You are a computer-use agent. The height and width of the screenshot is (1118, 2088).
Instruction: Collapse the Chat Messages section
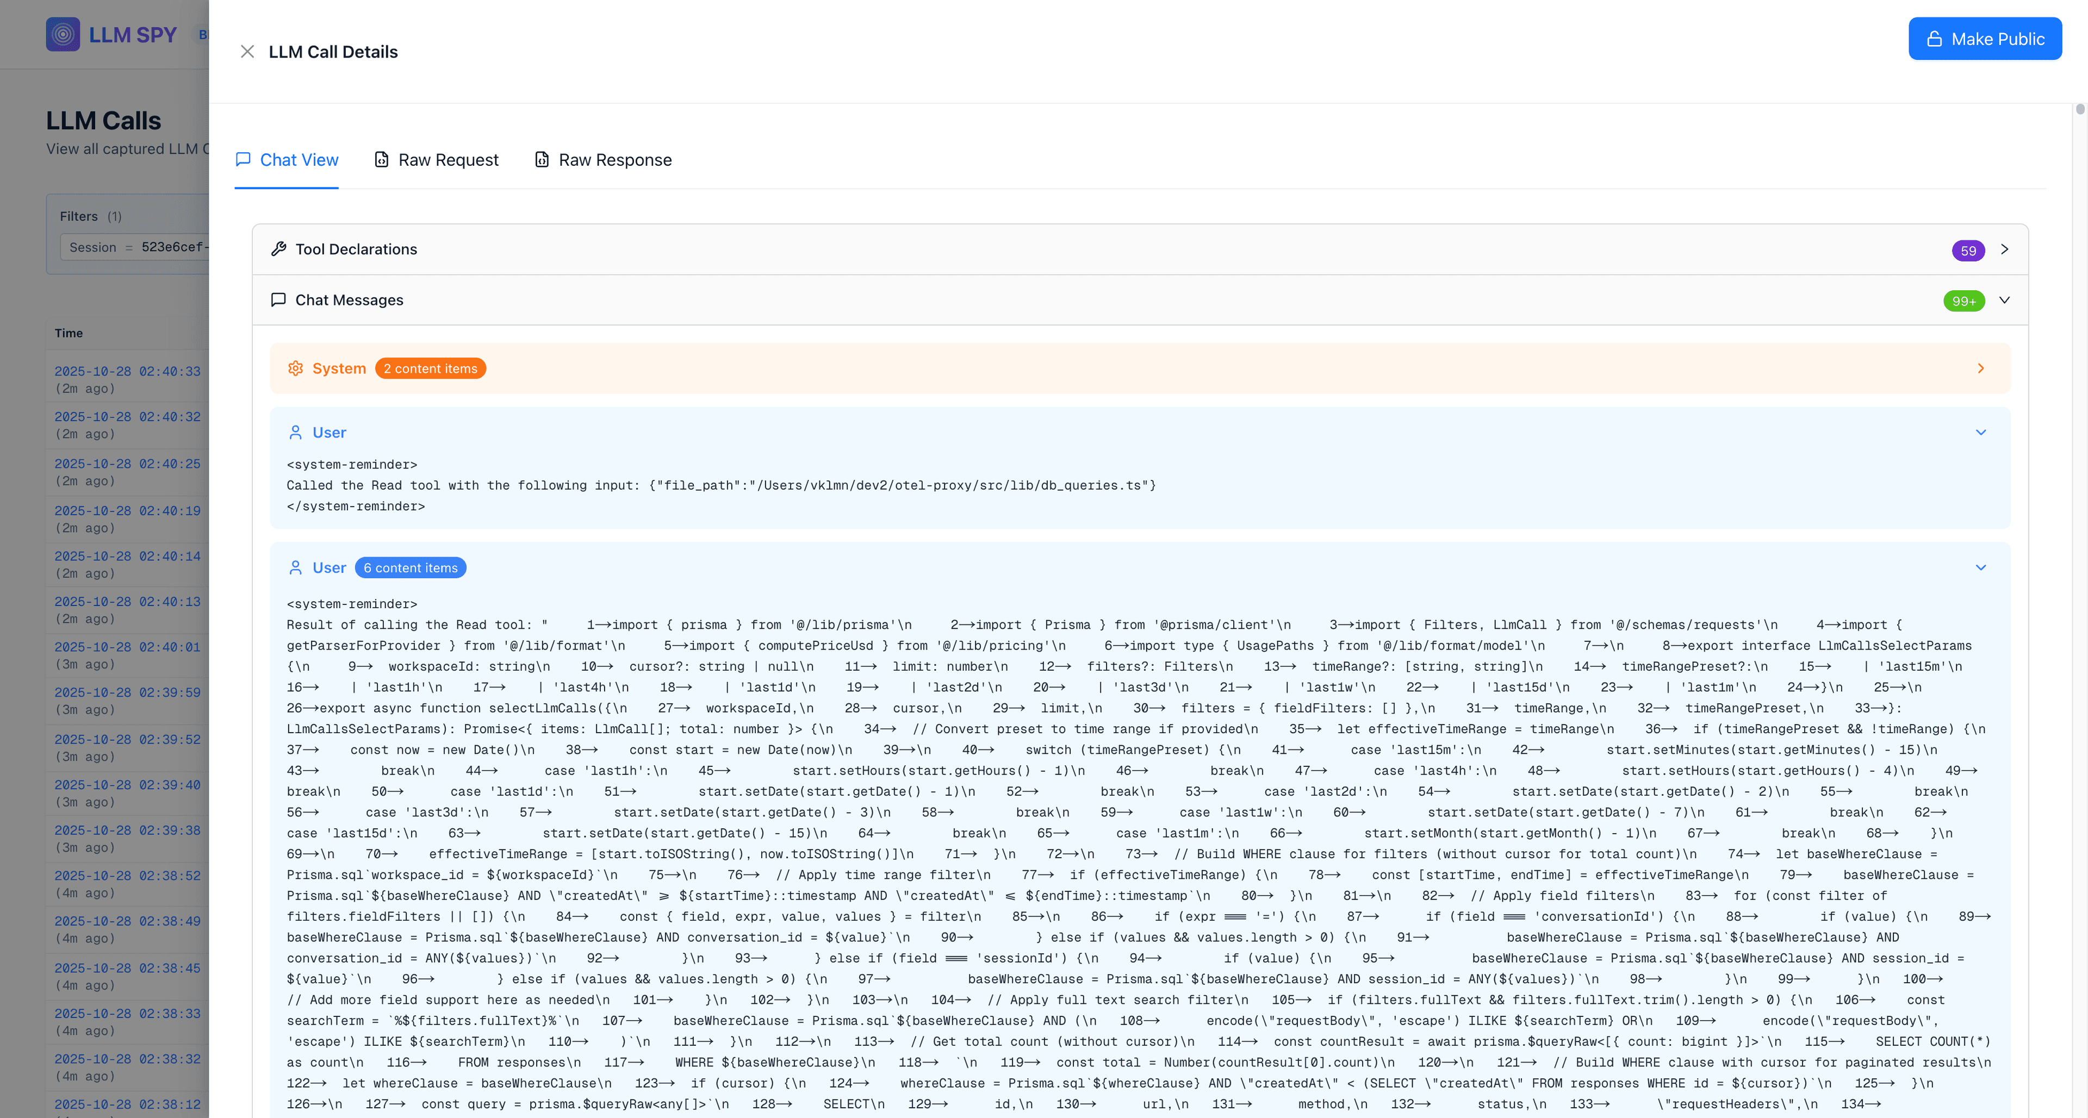2005,301
